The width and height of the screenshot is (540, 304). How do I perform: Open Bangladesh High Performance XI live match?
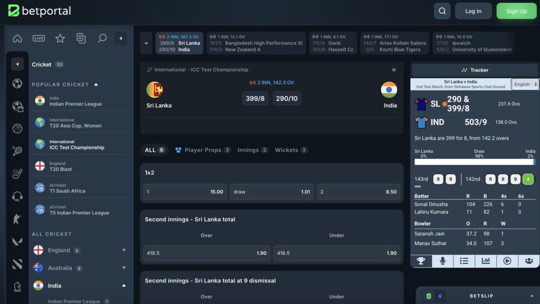click(256, 43)
